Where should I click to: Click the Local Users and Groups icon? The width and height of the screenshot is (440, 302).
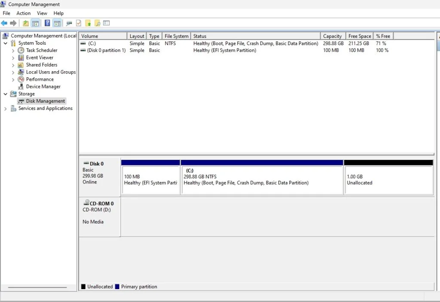(x=21, y=72)
